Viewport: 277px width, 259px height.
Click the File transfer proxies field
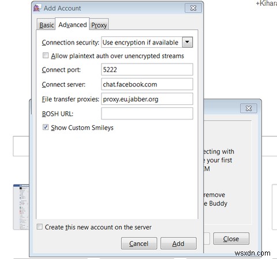tap(147, 99)
